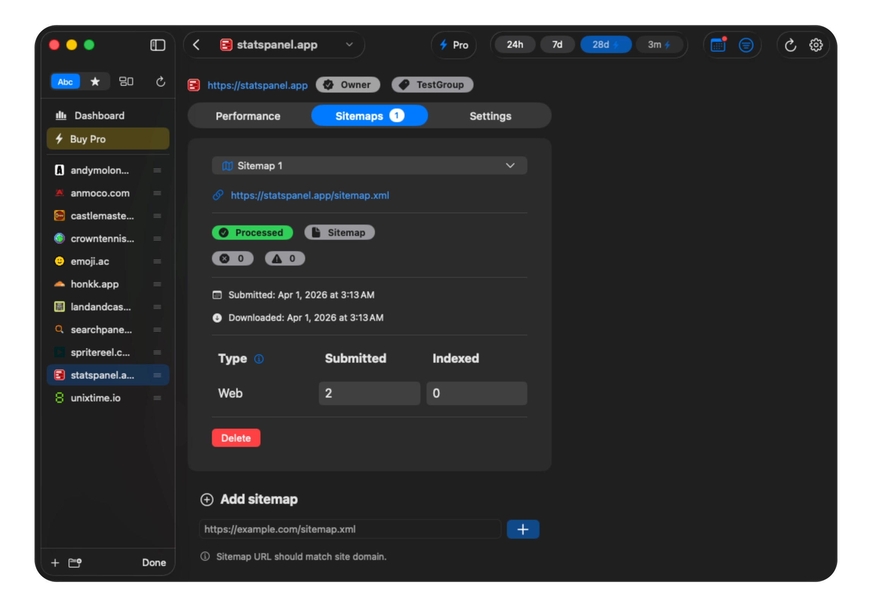The height and width of the screenshot is (607, 872).
Task: Switch site list to grid layout view
Action: 127,81
